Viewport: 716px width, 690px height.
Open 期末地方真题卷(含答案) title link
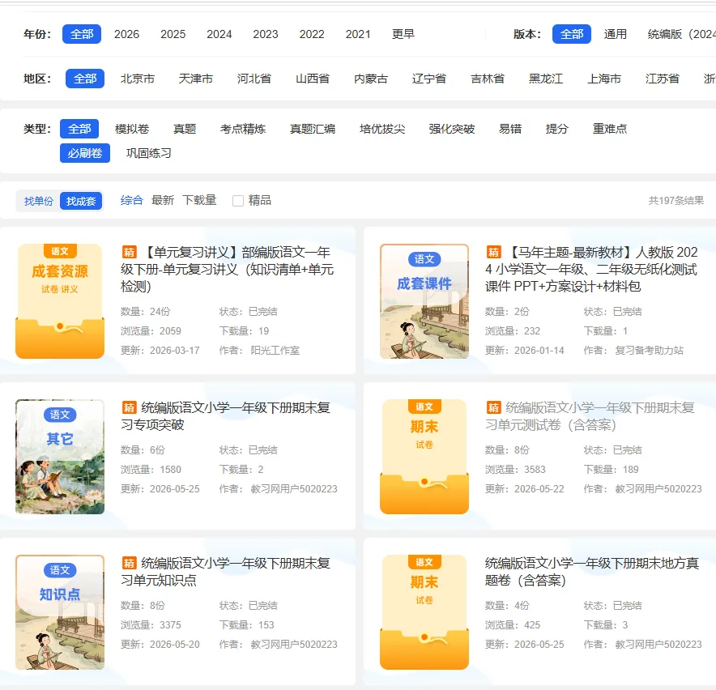point(592,571)
